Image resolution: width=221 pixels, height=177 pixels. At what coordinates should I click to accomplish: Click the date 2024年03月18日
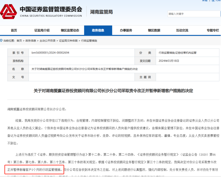coord(169,61)
